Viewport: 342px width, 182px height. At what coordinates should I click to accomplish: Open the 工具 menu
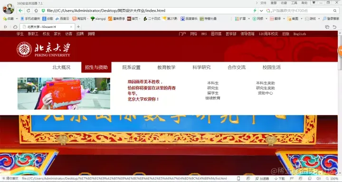(294, 3)
